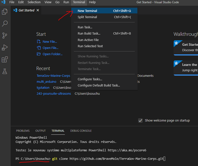Viewport: 198px width, 166px height.
Task: Open recent tgstation project
Action: tap(43, 87)
